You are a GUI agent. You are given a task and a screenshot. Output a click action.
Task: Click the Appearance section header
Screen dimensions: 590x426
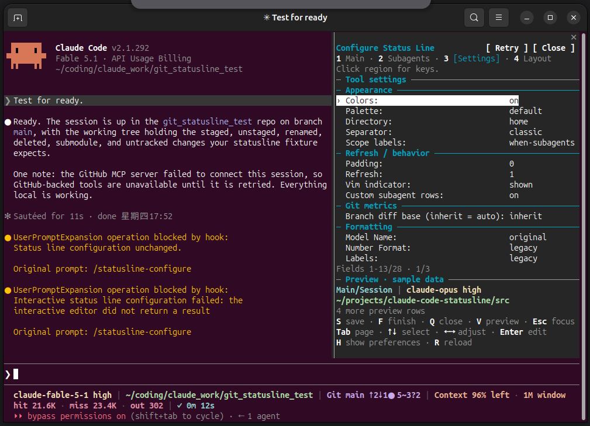369,90
